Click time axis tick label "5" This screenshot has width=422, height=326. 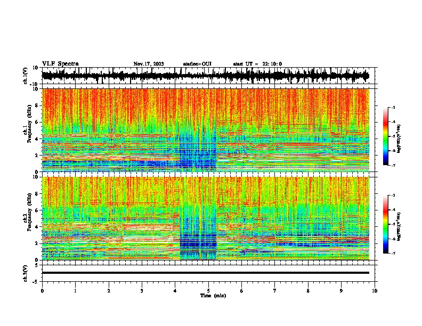coord(208,291)
